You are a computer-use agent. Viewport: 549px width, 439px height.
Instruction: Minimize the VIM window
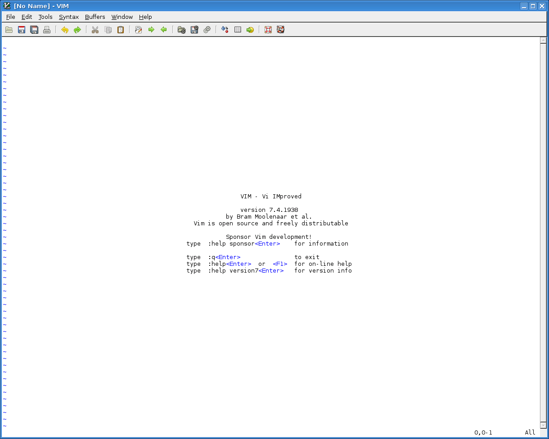pos(524,6)
